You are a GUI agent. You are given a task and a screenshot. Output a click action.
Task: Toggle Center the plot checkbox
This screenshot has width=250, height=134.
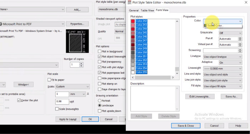click(x=19, y=100)
